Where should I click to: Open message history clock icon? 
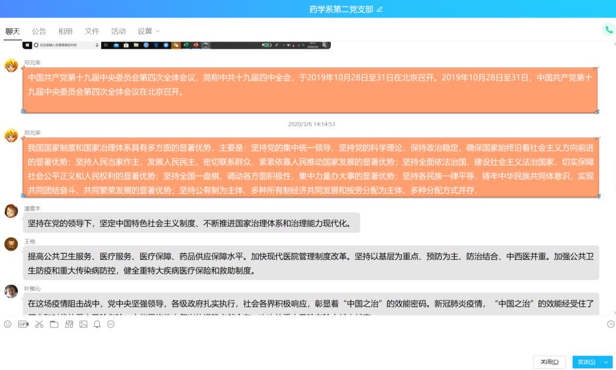(x=611, y=324)
